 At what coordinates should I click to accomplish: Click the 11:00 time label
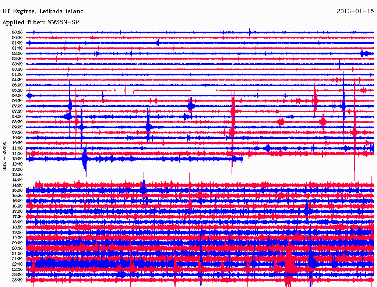[17, 148]
